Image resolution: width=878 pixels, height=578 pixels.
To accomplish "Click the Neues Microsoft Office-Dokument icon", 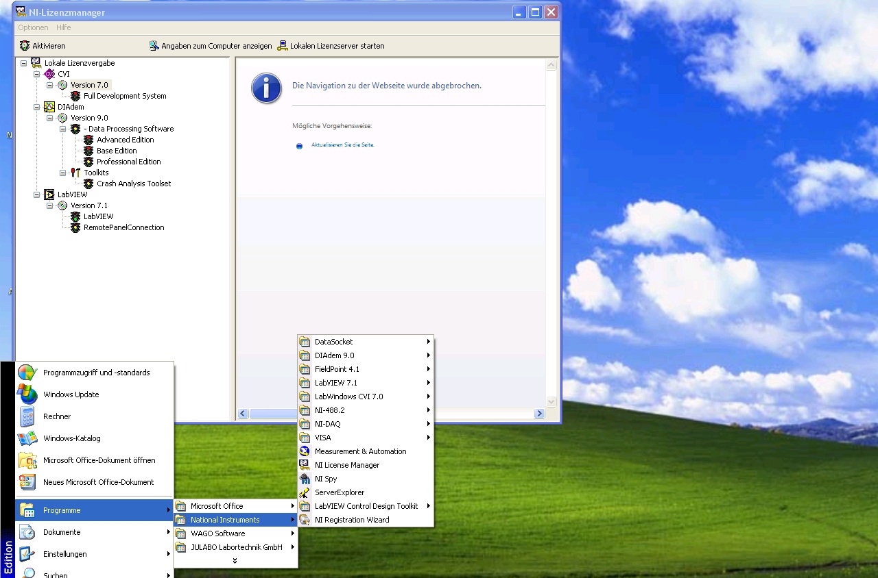I will point(27,482).
